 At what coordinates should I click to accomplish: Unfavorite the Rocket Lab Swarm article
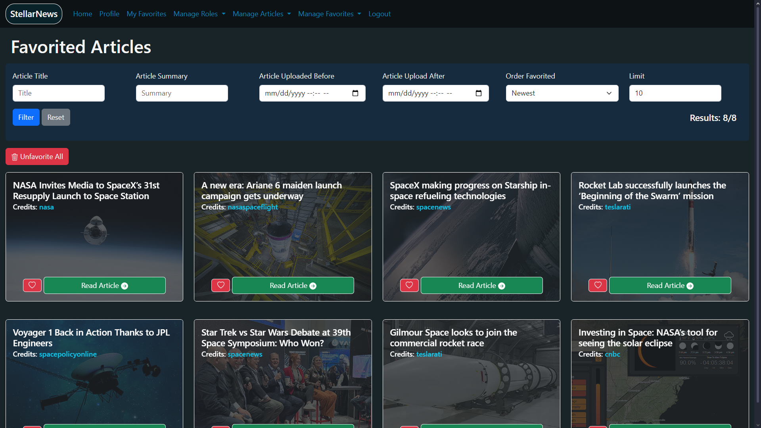click(597, 285)
